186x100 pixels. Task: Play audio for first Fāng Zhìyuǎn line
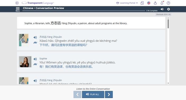[35, 37]
